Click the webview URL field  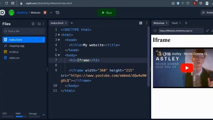pyautogui.click(x=181, y=31)
